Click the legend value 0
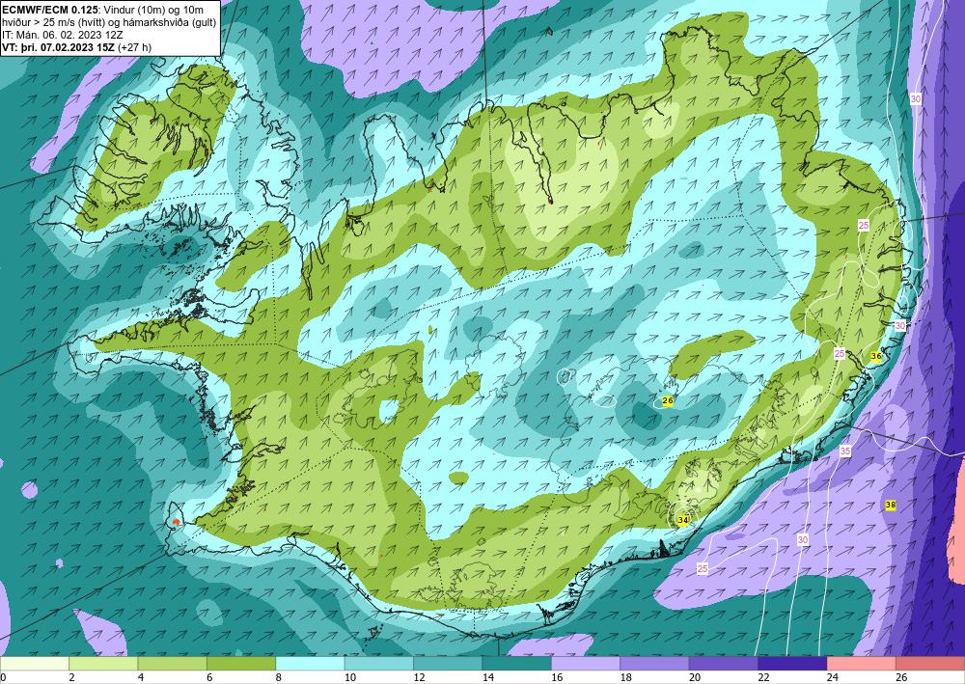The width and height of the screenshot is (965, 684). click(x=3, y=677)
